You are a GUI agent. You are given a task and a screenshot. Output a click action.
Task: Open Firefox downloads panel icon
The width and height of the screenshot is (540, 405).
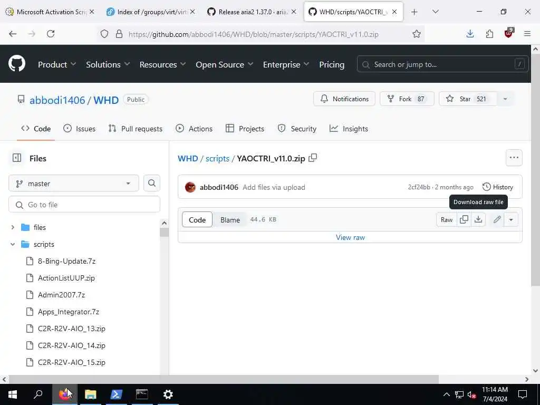coord(470,34)
